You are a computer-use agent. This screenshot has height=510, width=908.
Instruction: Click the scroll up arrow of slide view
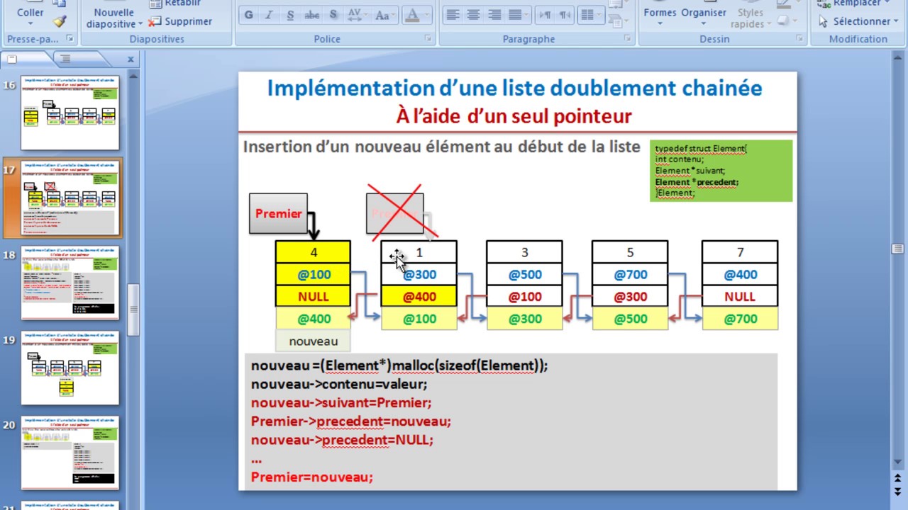tap(897, 56)
